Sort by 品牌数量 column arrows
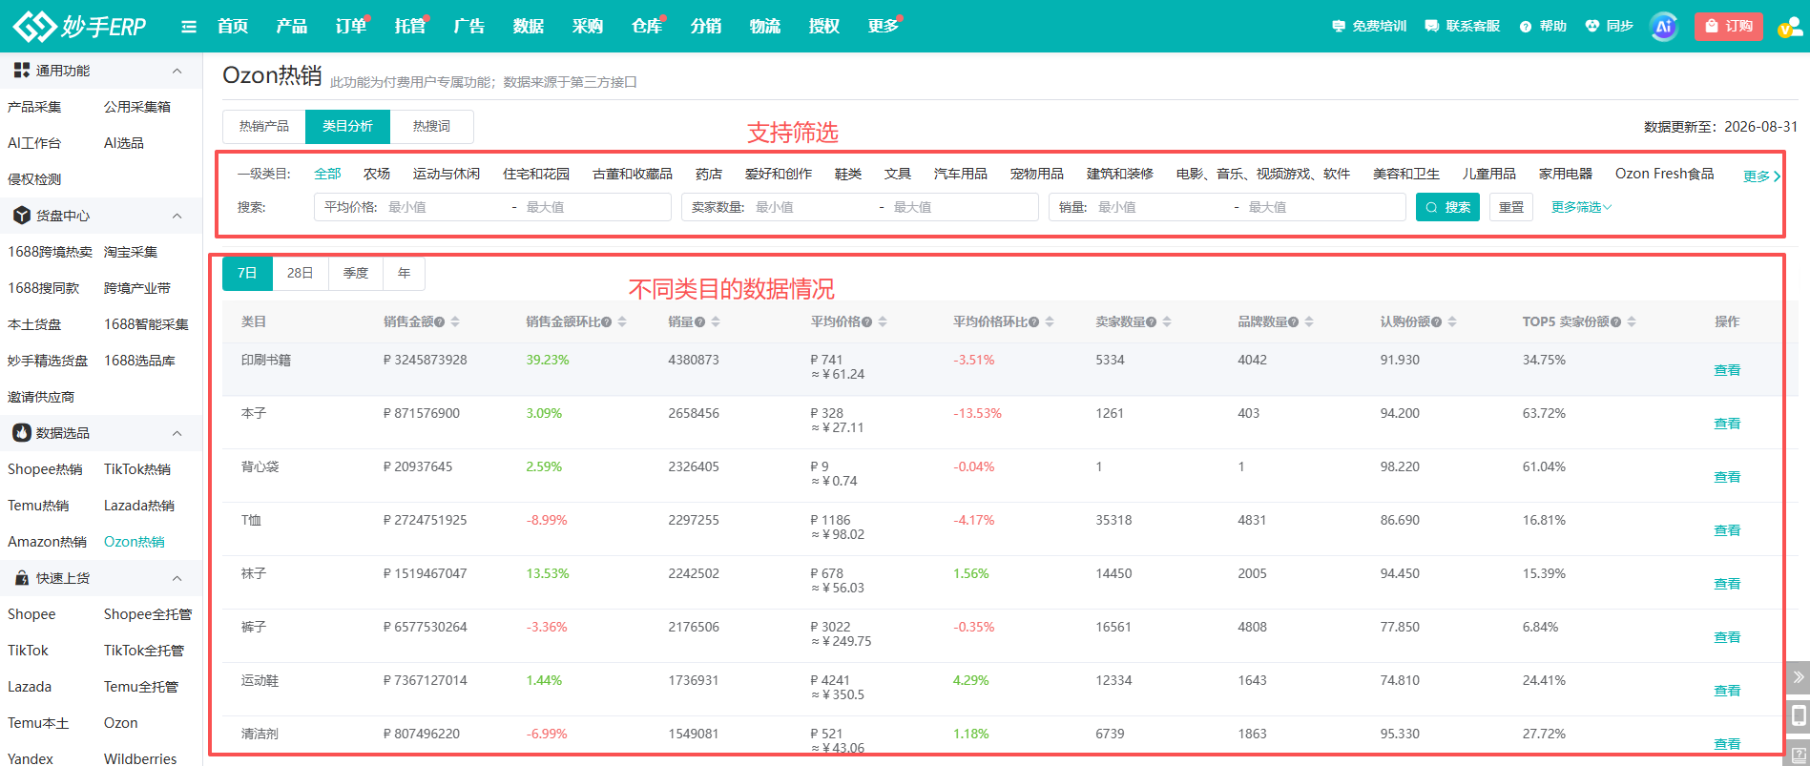 click(x=1309, y=322)
